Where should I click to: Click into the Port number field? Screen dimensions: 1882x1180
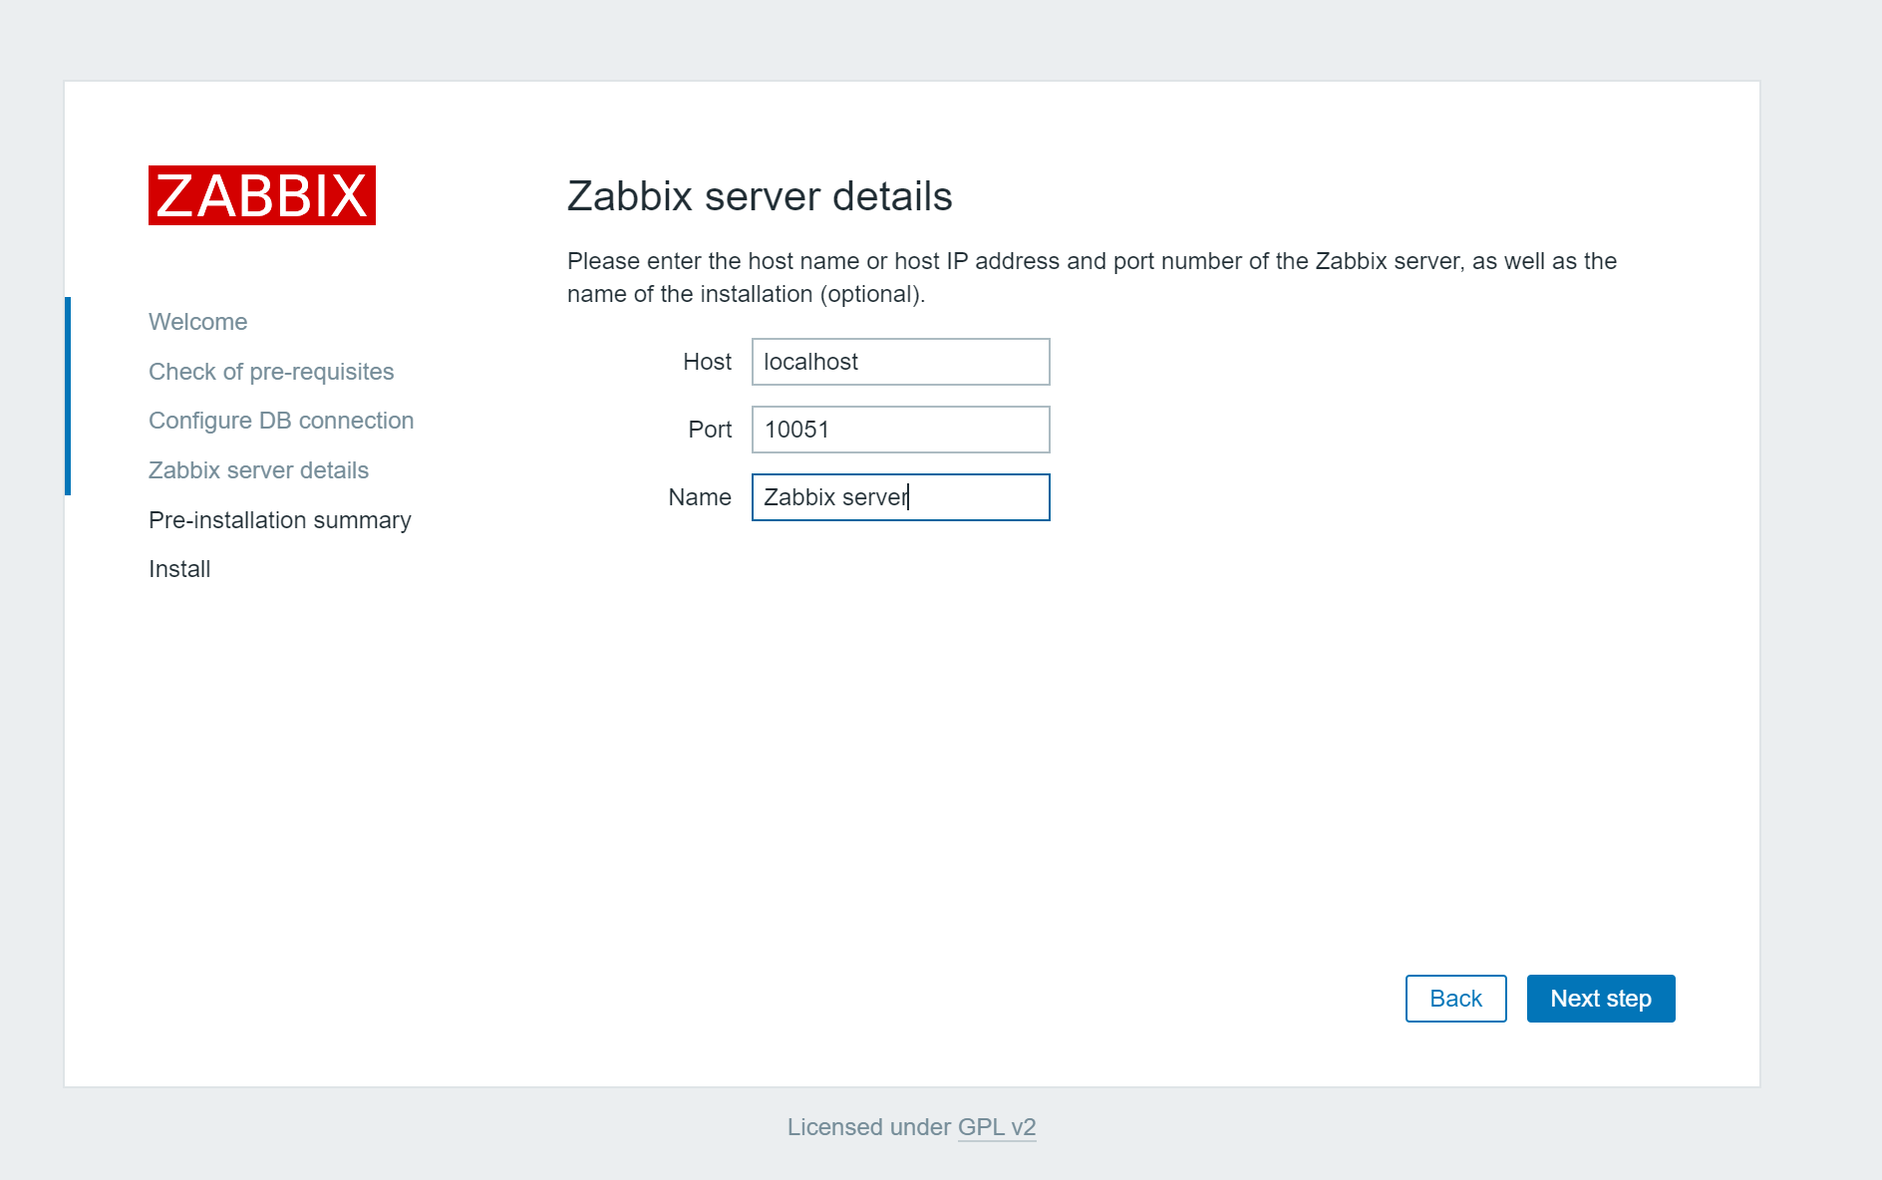click(x=900, y=430)
